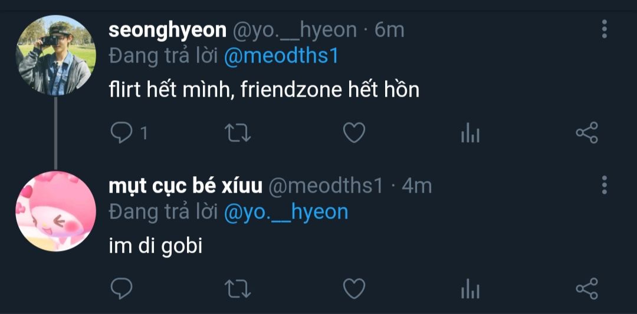Open more options on seonghyeon's tweet
Image resolution: width=637 pixels, height=314 pixels.
[x=604, y=29]
